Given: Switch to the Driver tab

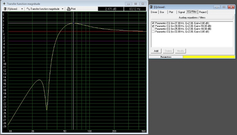Looking at the screenshot, I should point(154,12).
